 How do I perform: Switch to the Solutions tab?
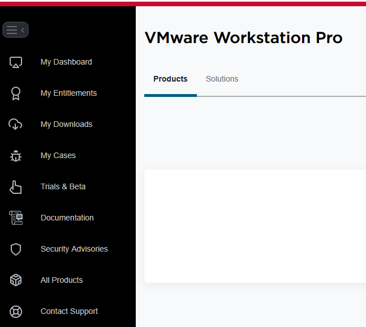click(x=222, y=79)
